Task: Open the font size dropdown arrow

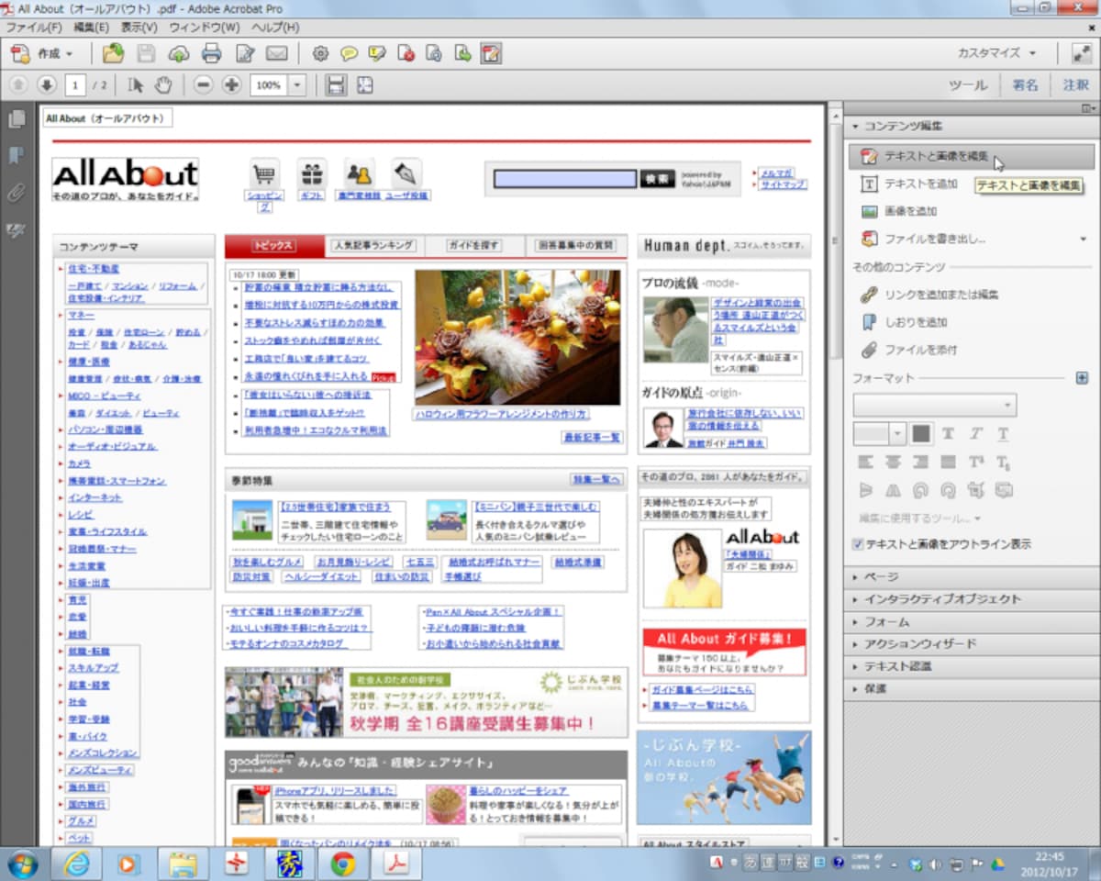Action: pyautogui.click(x=897, y=434)
